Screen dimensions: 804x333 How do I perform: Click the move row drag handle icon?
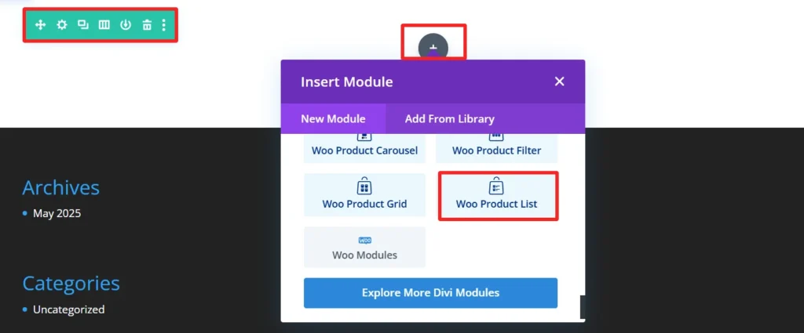click(41, 25)
